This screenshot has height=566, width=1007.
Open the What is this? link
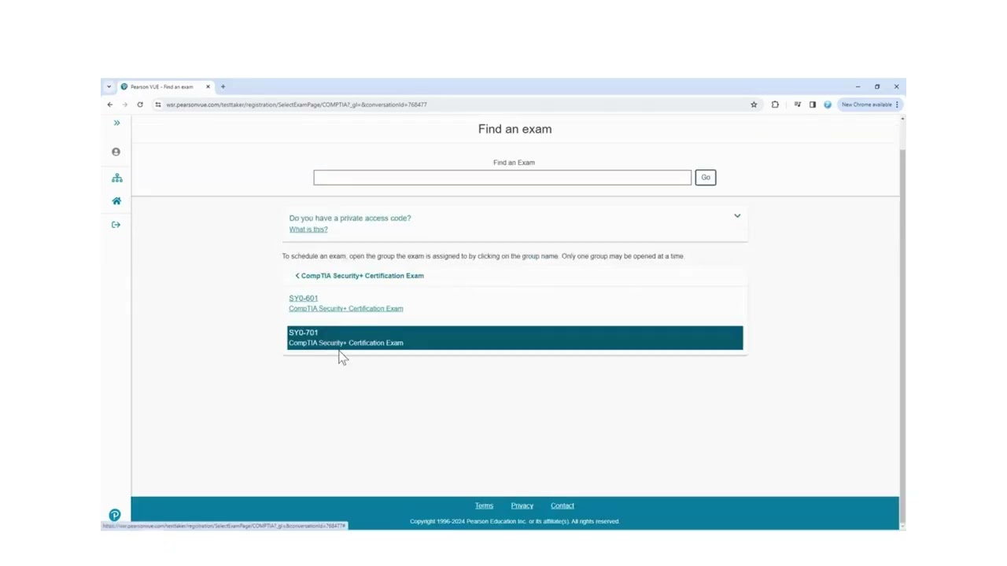click(308, 230)
